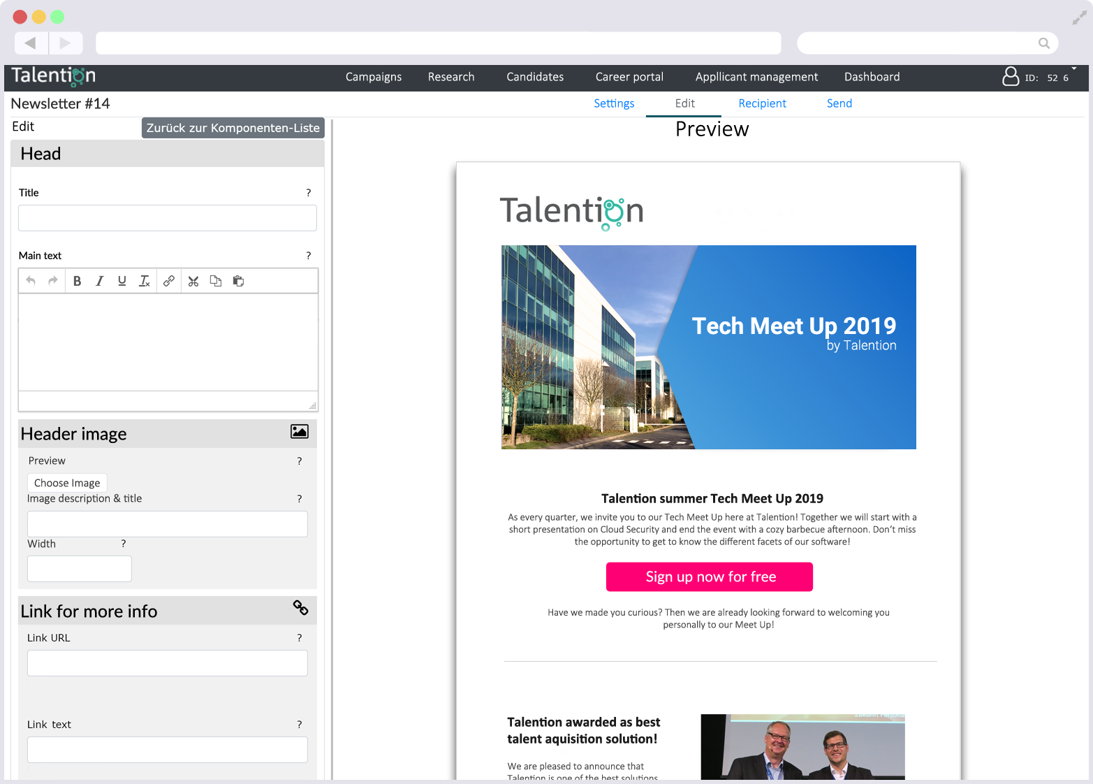Paste text using clipboard icon
The image size is (1093, 784).
click(x=238, y=281)
